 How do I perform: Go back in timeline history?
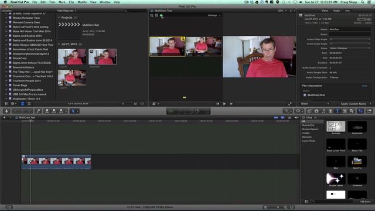click(x=4, y=118)
